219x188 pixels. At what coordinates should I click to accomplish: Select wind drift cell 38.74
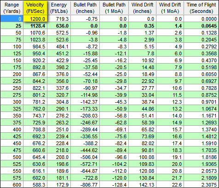click(142, 102)
